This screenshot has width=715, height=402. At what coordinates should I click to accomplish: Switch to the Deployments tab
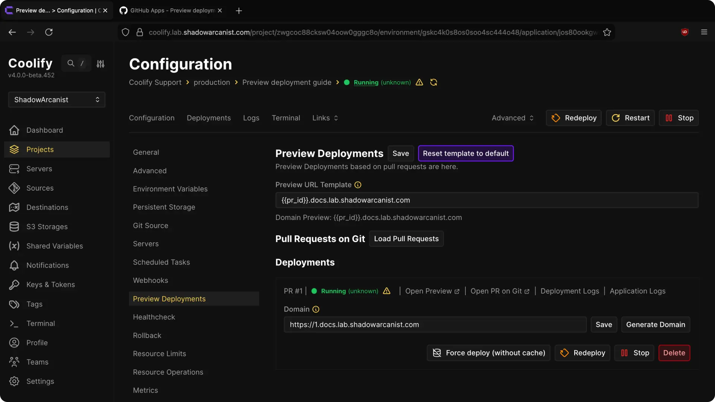[209, 118]
